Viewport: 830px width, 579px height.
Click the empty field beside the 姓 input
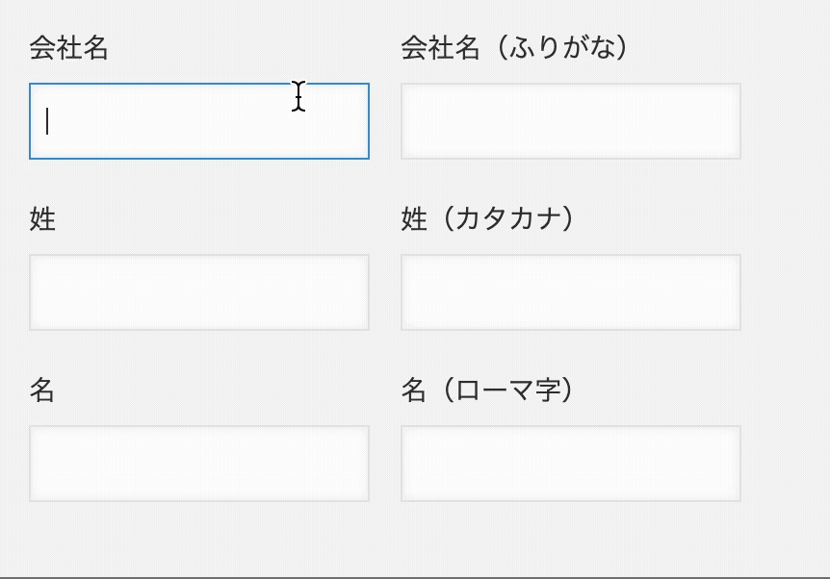click(x=570, y=292)
